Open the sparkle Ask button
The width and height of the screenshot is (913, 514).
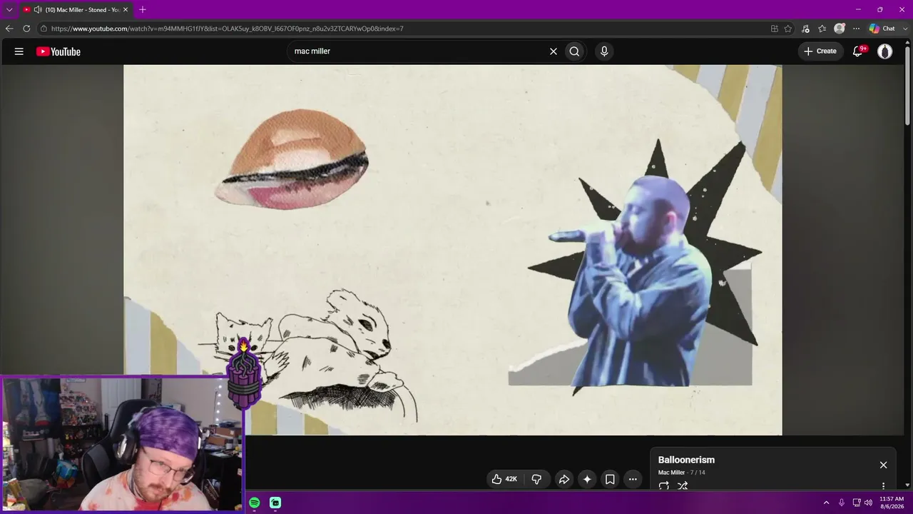point(587,479)
